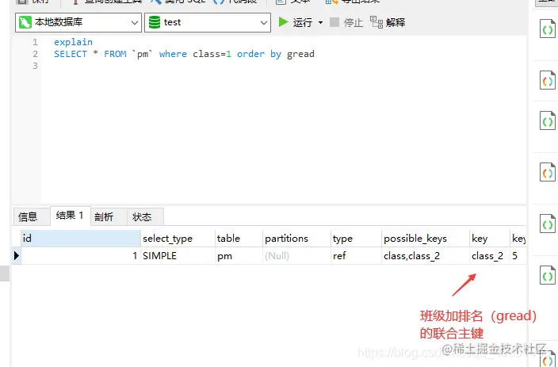Select the (Null) partitions cell
The width and height of the screenshot is (558, 367).
point(296,255)
